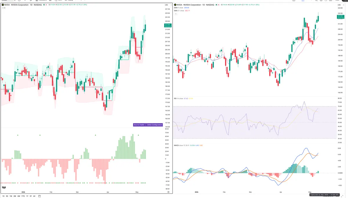Click left chart NVDA NVIDIA Corporation title

pos(23,5)
